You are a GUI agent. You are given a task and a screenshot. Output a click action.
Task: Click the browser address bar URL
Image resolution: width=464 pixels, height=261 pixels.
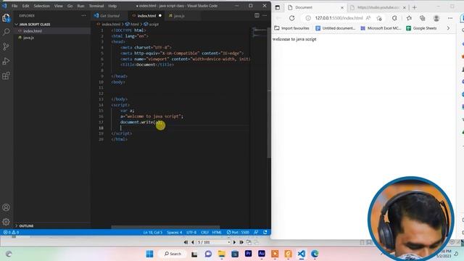click(x=339, y=18)
